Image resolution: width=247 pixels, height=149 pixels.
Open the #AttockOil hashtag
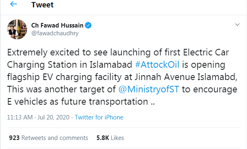pos(157,65)
